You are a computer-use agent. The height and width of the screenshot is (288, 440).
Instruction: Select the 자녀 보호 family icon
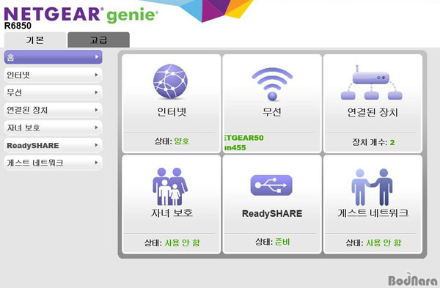pos(170,186)
